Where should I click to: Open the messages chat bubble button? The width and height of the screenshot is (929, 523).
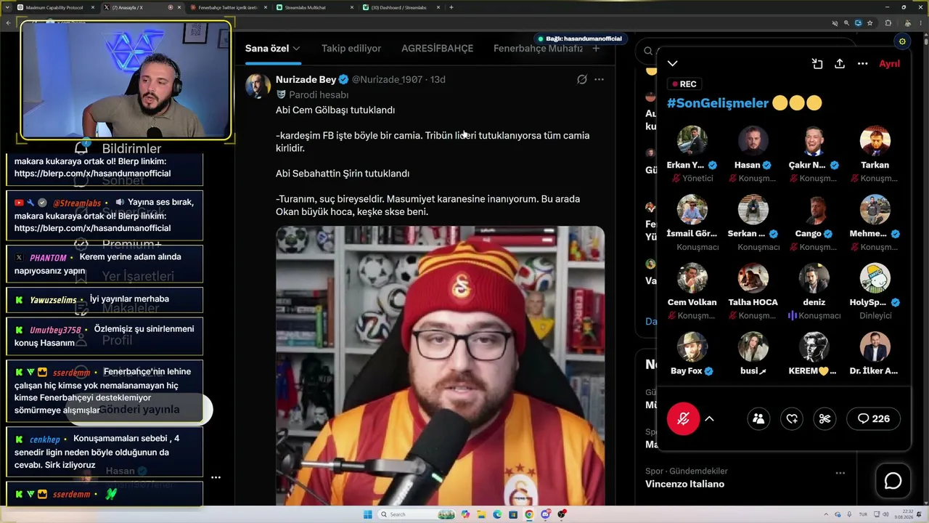893,481
